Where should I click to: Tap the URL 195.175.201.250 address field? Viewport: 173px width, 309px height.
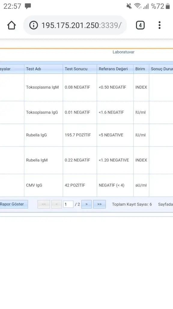click(75, 25)
